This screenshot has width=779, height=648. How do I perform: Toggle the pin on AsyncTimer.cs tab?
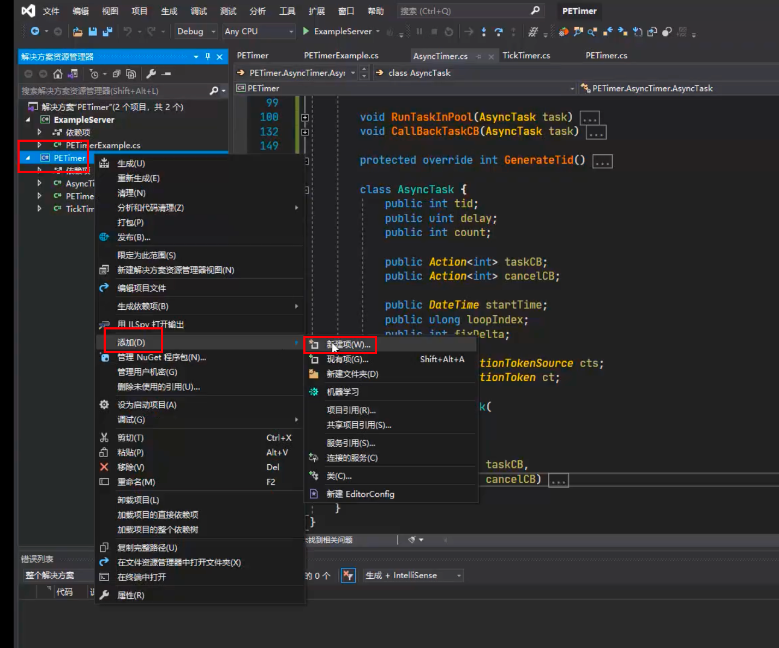[x=479, y=56]
